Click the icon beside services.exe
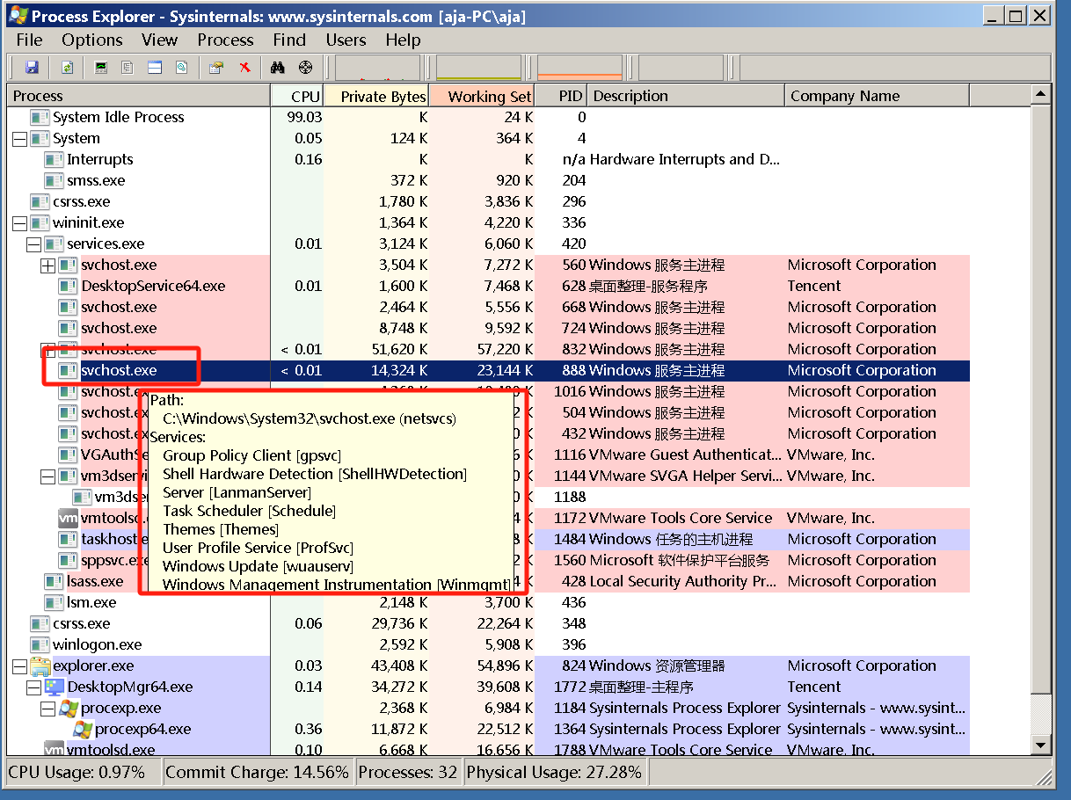 tap(54, 244)
